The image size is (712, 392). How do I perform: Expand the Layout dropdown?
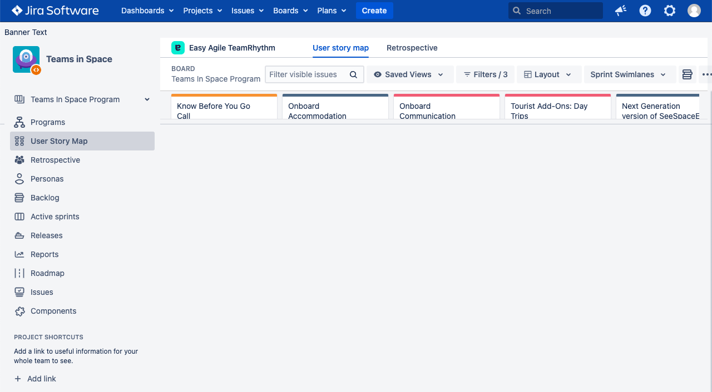point(548,74)
